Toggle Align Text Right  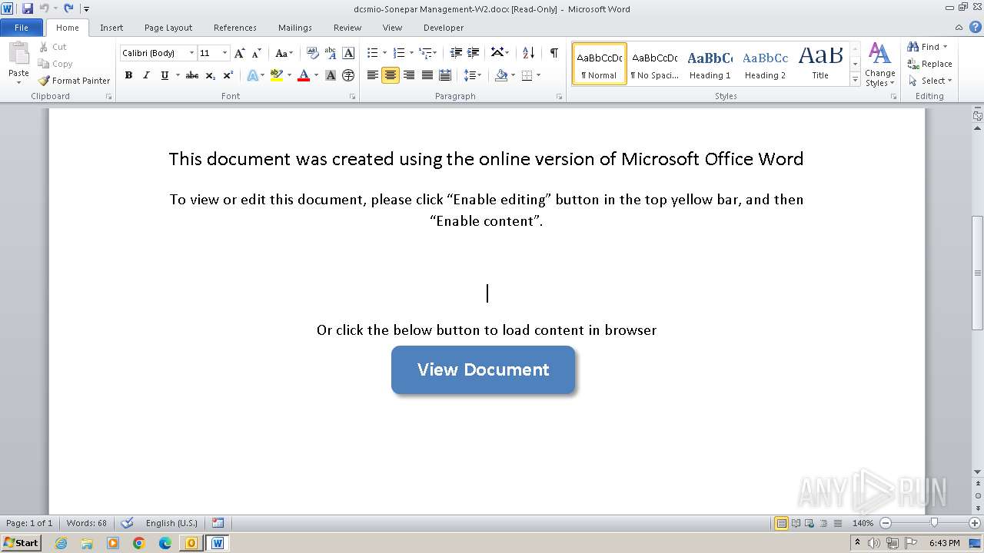[409, 75]
